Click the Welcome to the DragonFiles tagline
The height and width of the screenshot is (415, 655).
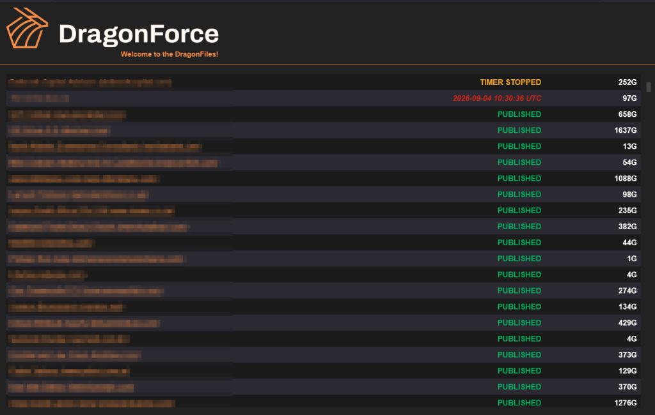pos(169,54)
